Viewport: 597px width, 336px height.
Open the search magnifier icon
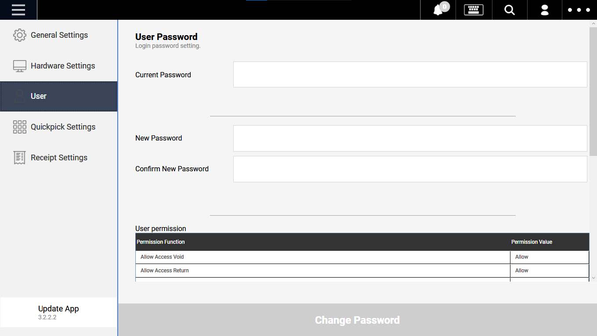(x=510, y=10)
